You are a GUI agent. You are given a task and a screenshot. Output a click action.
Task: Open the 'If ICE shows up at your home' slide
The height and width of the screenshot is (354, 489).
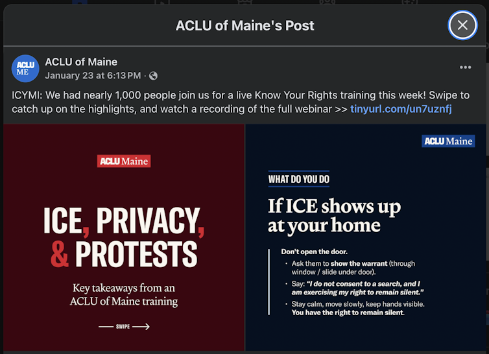point(334,216)
